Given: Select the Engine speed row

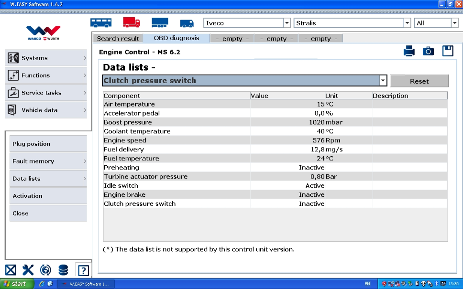Looking at the screenshot, I should coord(275,140).
